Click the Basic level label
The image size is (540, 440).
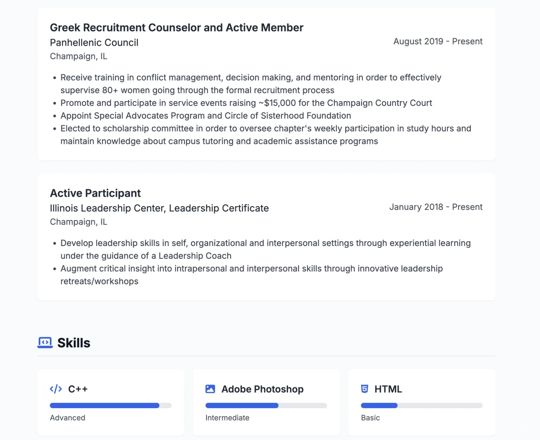click(370, 418)
